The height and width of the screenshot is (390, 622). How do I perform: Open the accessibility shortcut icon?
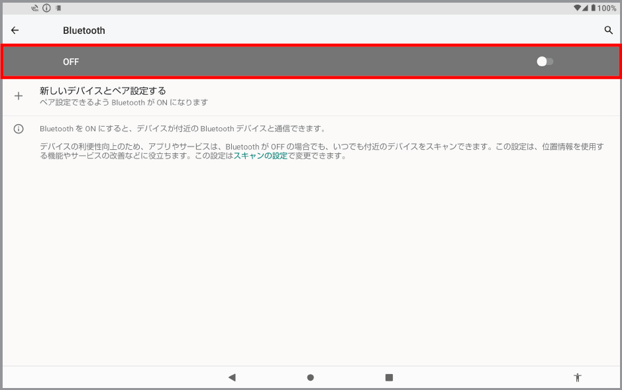[x=578, y=377]
